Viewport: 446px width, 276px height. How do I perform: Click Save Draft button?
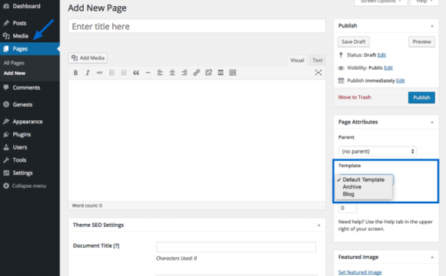coord(354,41)
